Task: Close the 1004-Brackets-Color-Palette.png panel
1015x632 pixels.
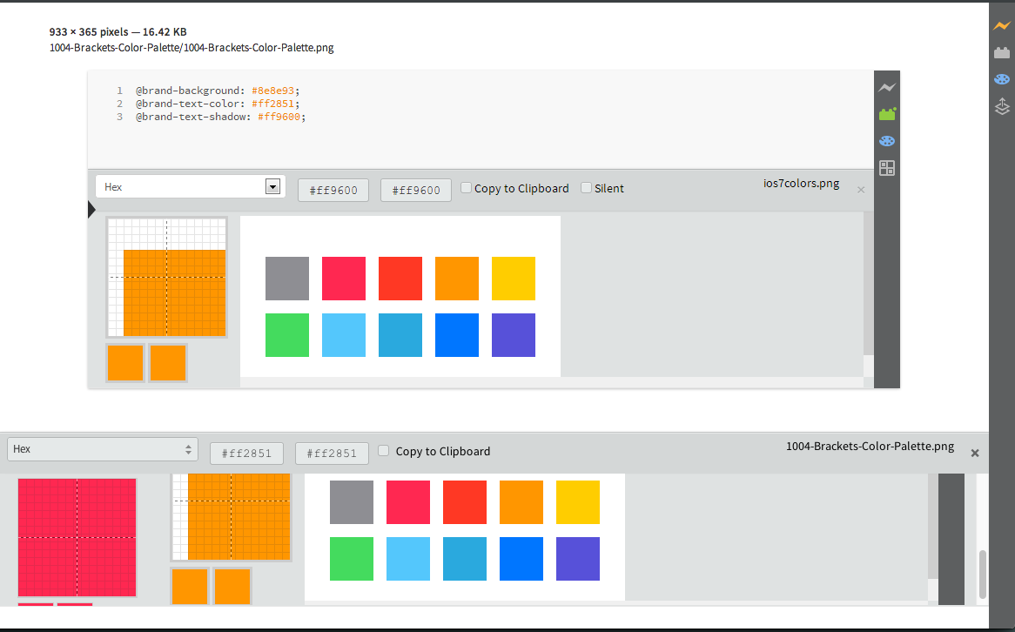Action: 975,453
